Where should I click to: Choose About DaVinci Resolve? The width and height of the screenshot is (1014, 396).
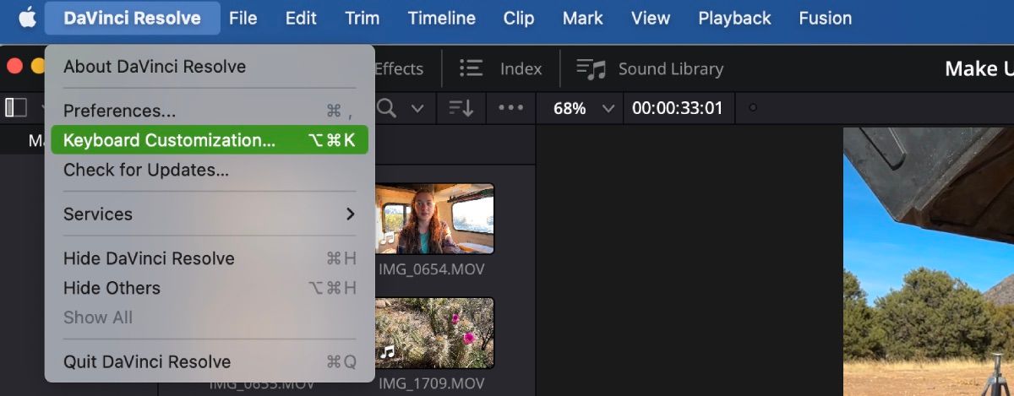click(210, 67)
